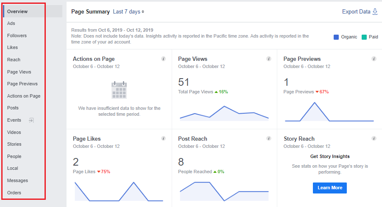Click the info icon on Post Reach card
This screenshot has width=382, height=207.
[268, 139]
